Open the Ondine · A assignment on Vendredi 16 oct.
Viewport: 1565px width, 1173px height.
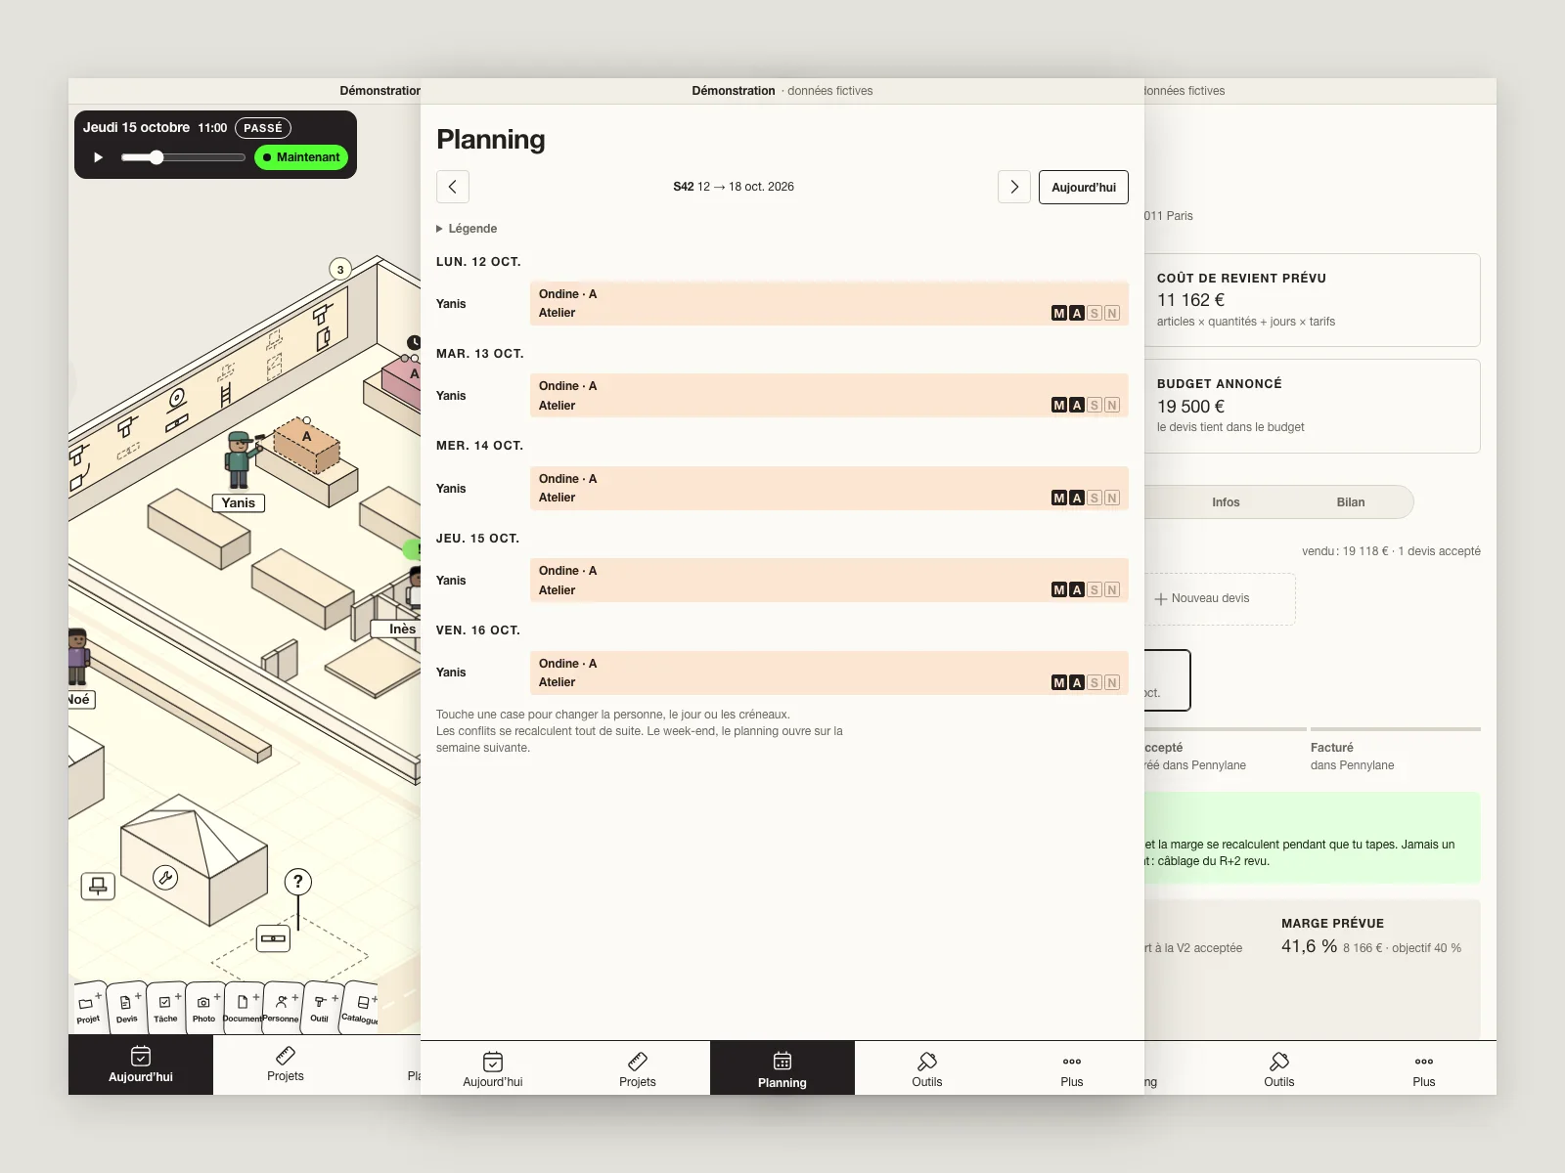click(x=829, y=673)
